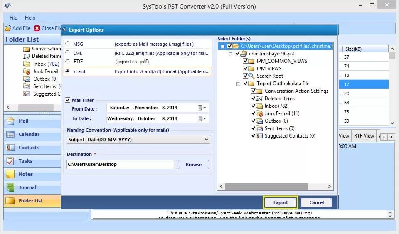
Task: Open the Mail section icon
Action: (x=10, y=121)
